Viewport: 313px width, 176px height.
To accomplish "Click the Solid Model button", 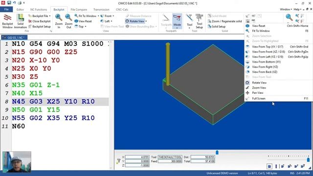I will [217, 16].
